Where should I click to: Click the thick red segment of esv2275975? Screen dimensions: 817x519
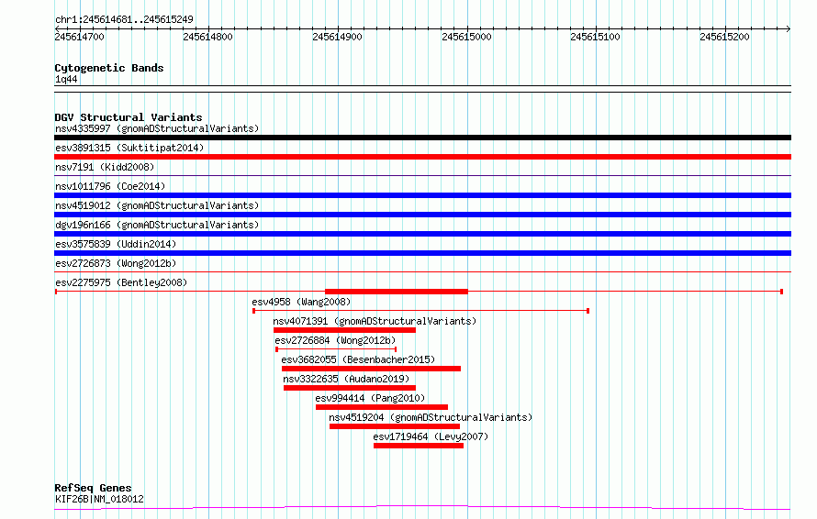tap(397, 292)
